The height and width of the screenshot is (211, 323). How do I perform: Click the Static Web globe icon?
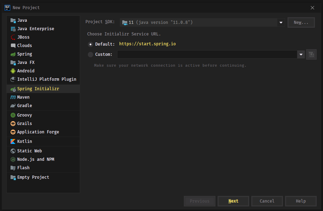[13, 151]
